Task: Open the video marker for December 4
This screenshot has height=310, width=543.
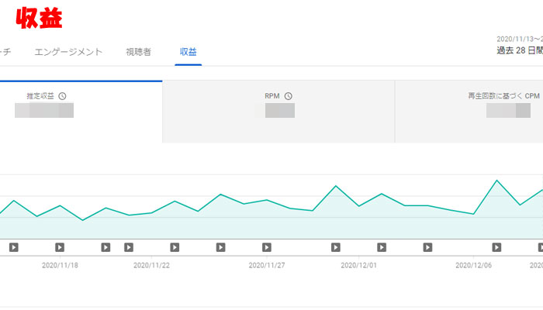Action: click(427, 247)
